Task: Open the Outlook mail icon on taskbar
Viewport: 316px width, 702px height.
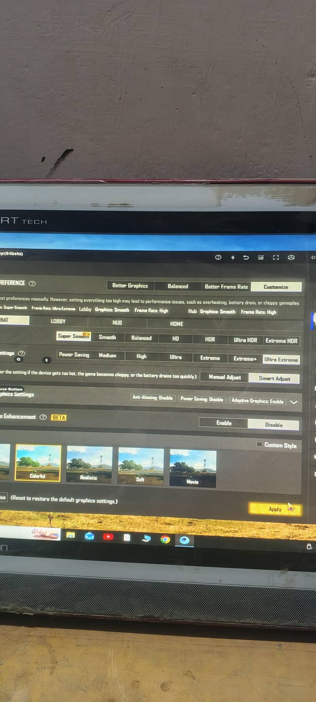Action: click(x=89, y=536)
